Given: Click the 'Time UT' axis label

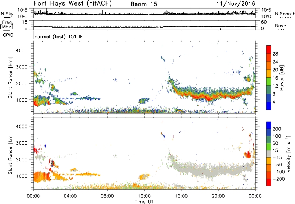Looking at the screenshot, I should [144, 202].
